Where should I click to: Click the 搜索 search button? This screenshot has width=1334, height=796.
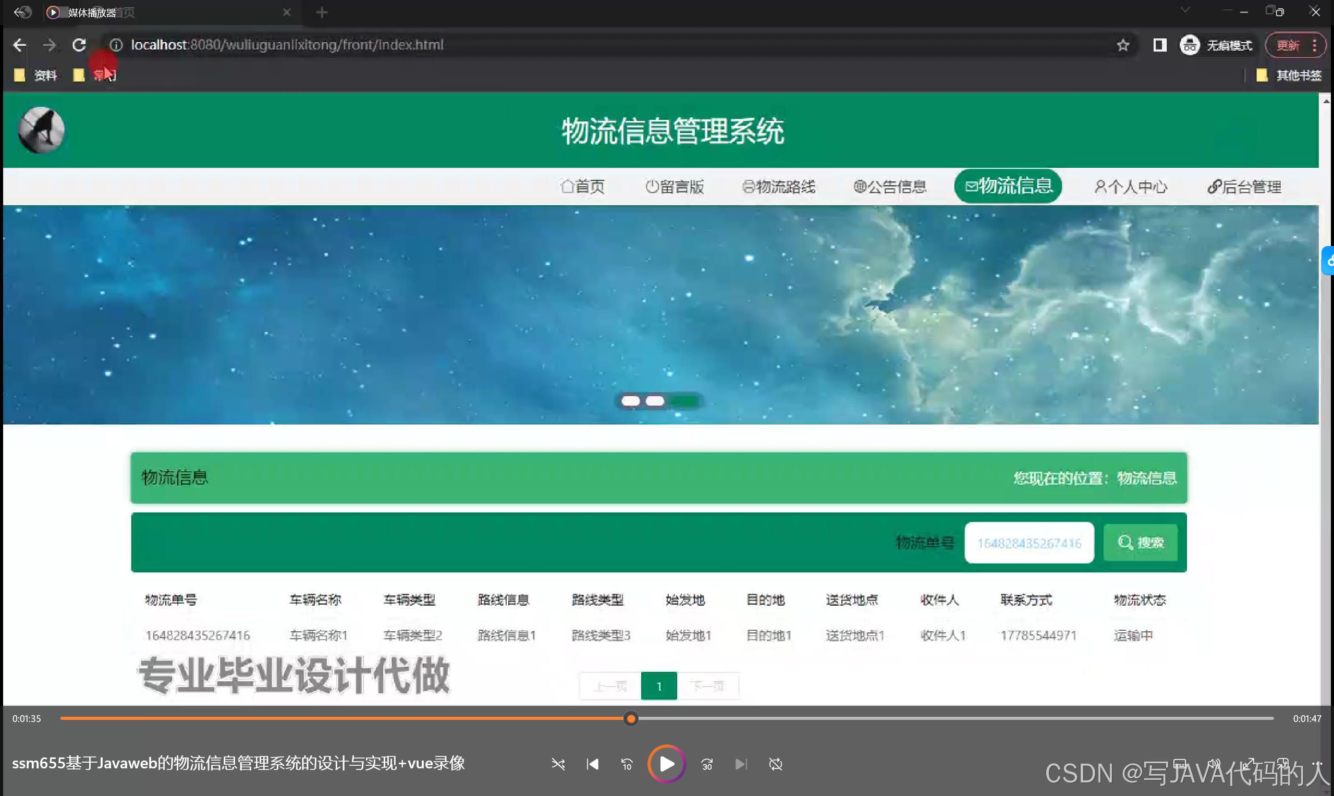1141,542
